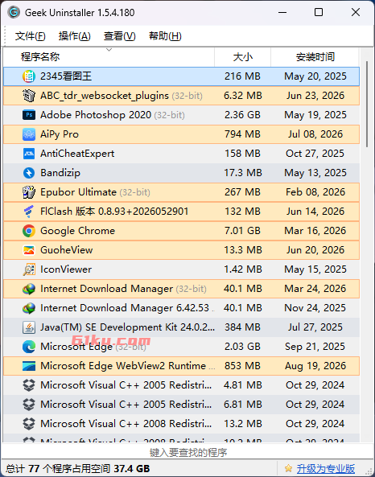Click the IconViewer magnifier icon
This screenshot has width=375, height=477.
29,269
